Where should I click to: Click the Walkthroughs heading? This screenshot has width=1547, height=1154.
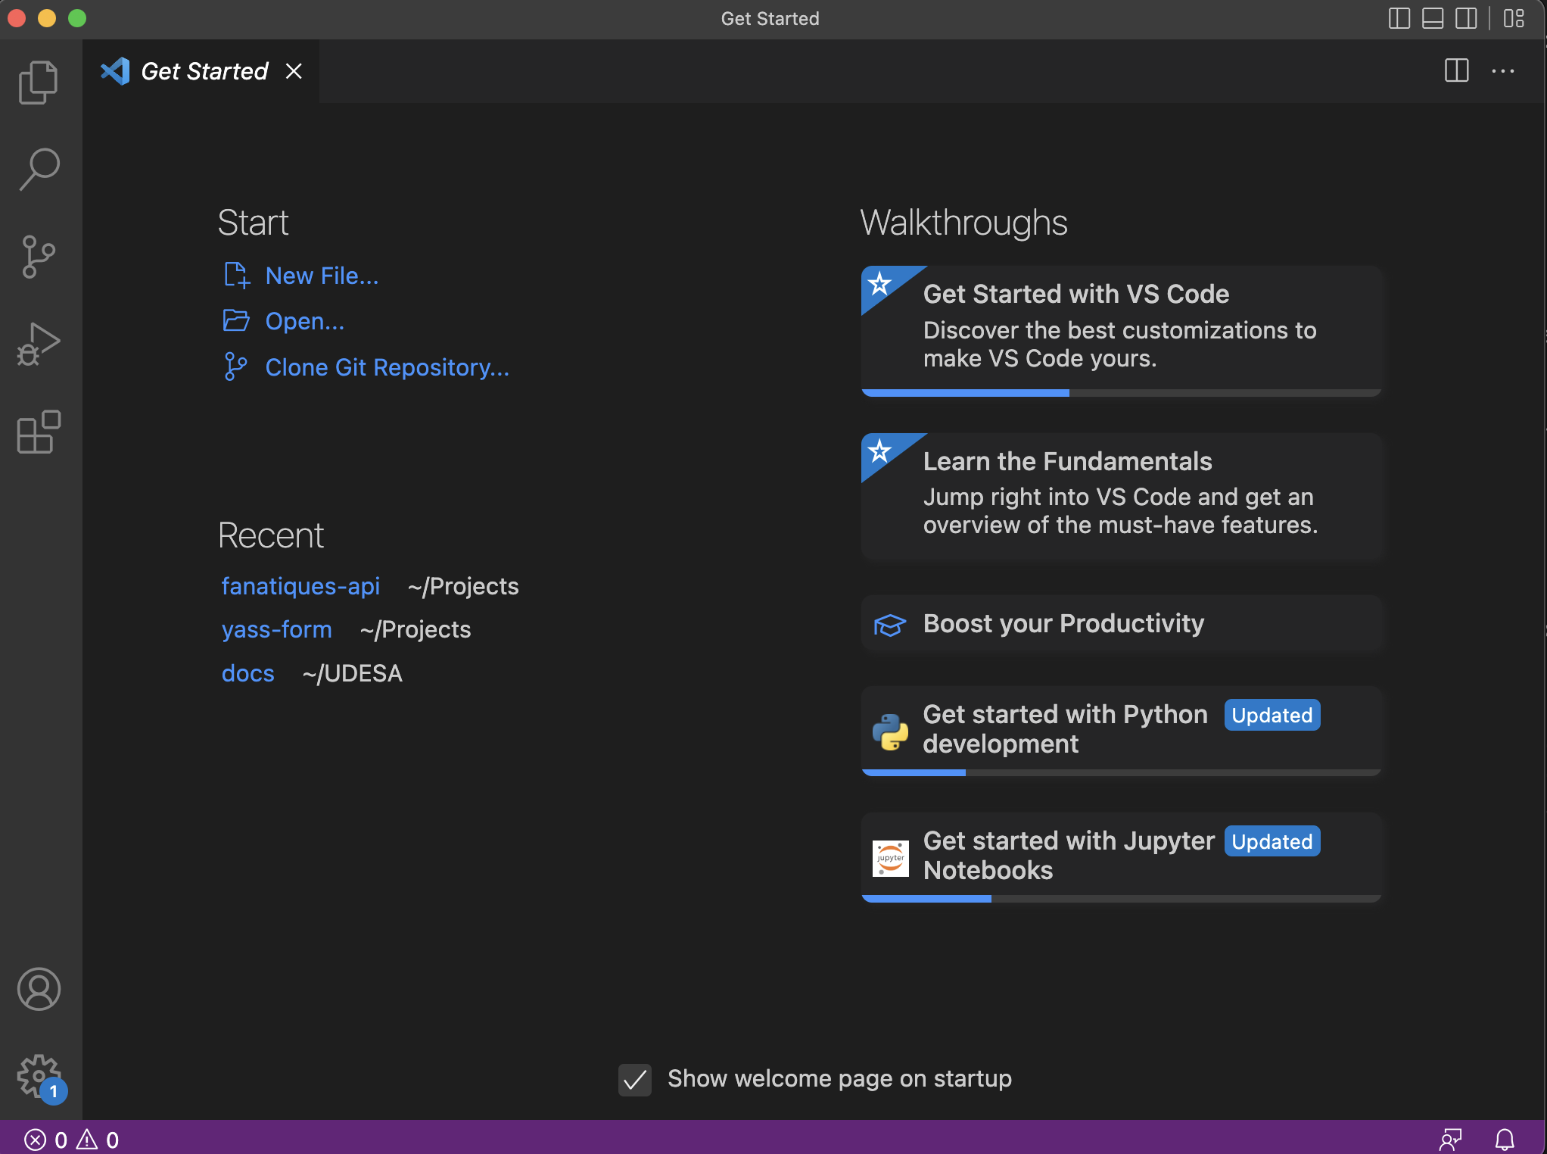click(x=963, y=223)
